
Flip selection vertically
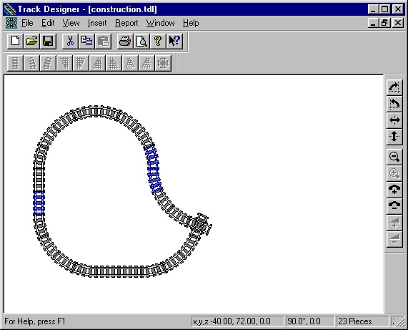pyautogui.click(x=394, y=137)
